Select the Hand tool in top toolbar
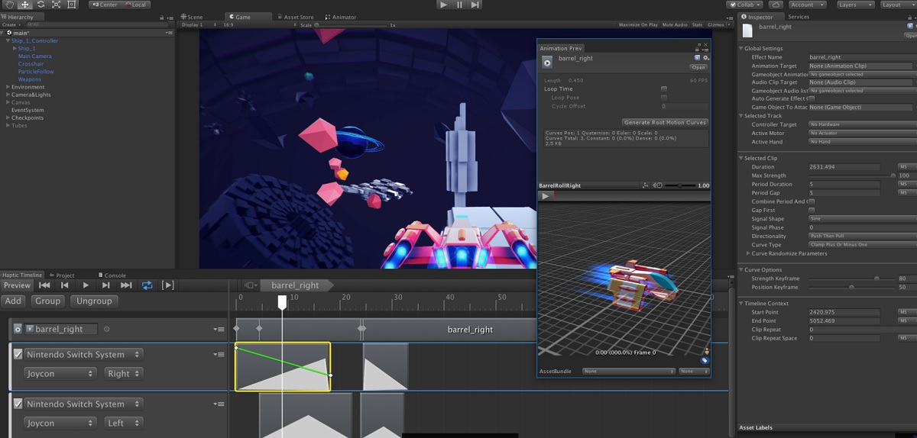917x438 pixels. coord(9,5)
